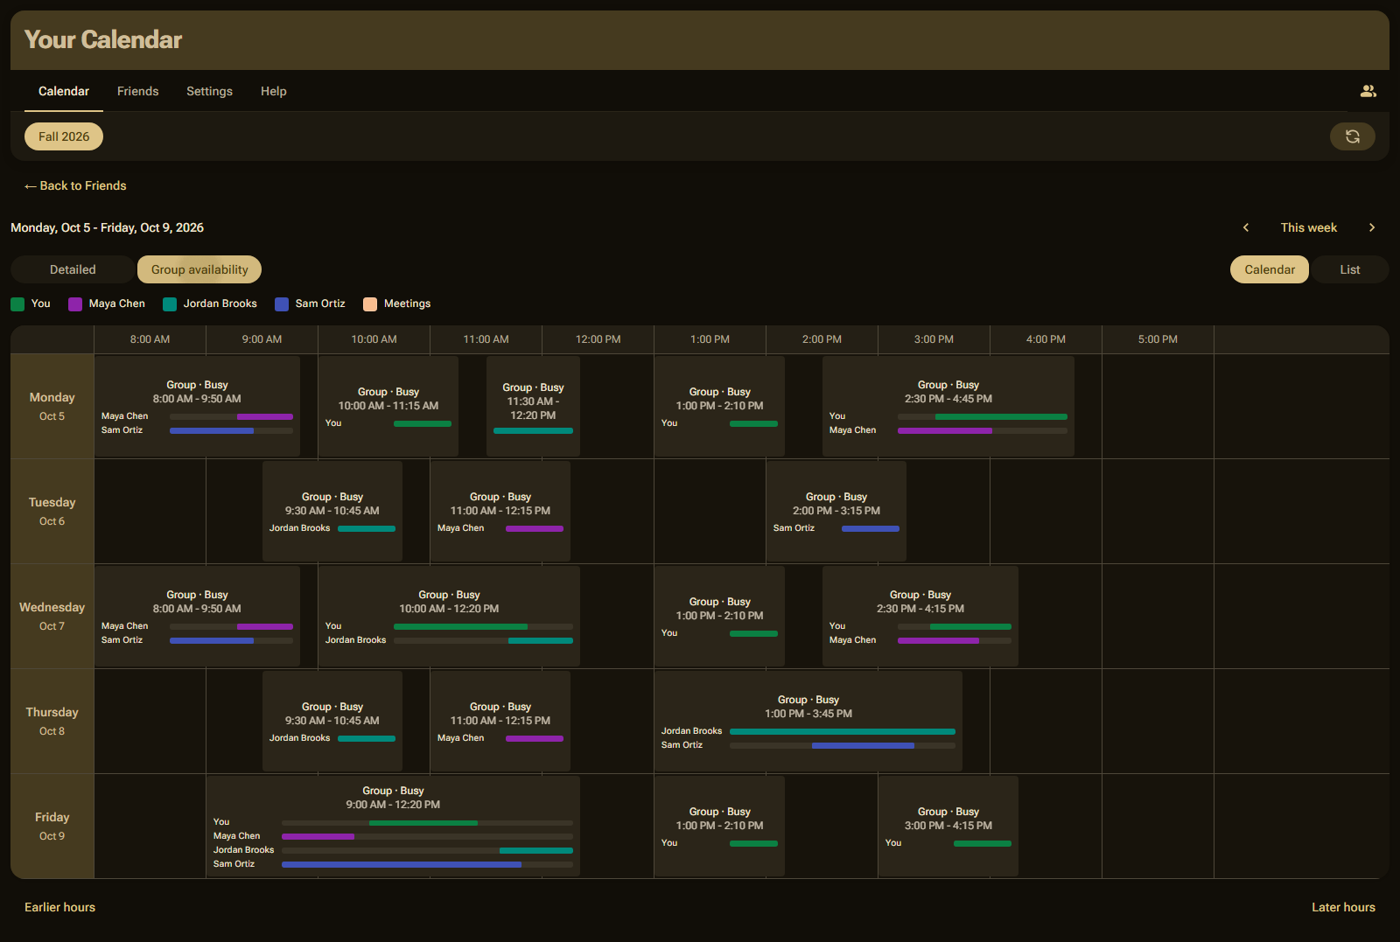Open Tuesday 2:00 PM - 3:15 PM block
The width and height of the screenshot is (1400, 942).
(x=836, y=511)
